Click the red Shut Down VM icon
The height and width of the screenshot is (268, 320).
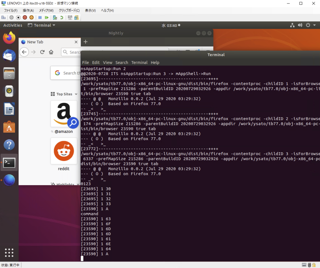(x=25, y=18)
